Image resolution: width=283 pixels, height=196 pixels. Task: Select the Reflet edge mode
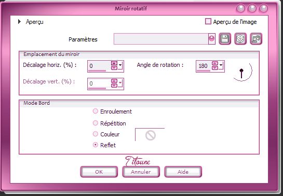click(x=96, y=145)
